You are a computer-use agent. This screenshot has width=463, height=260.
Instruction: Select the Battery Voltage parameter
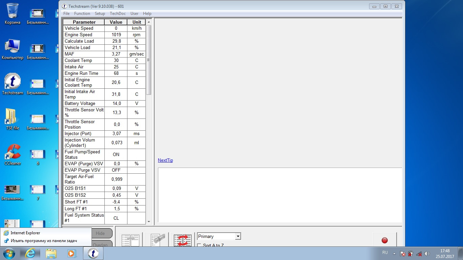84,104
